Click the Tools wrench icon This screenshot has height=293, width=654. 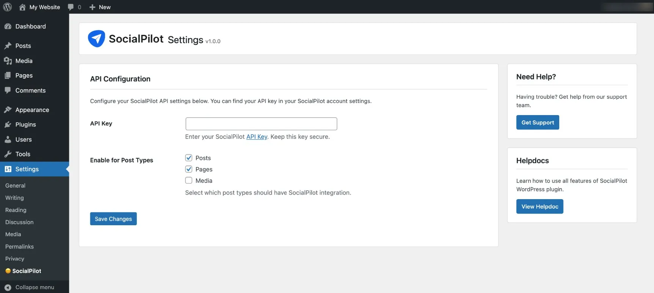click(x=8, y=154)
